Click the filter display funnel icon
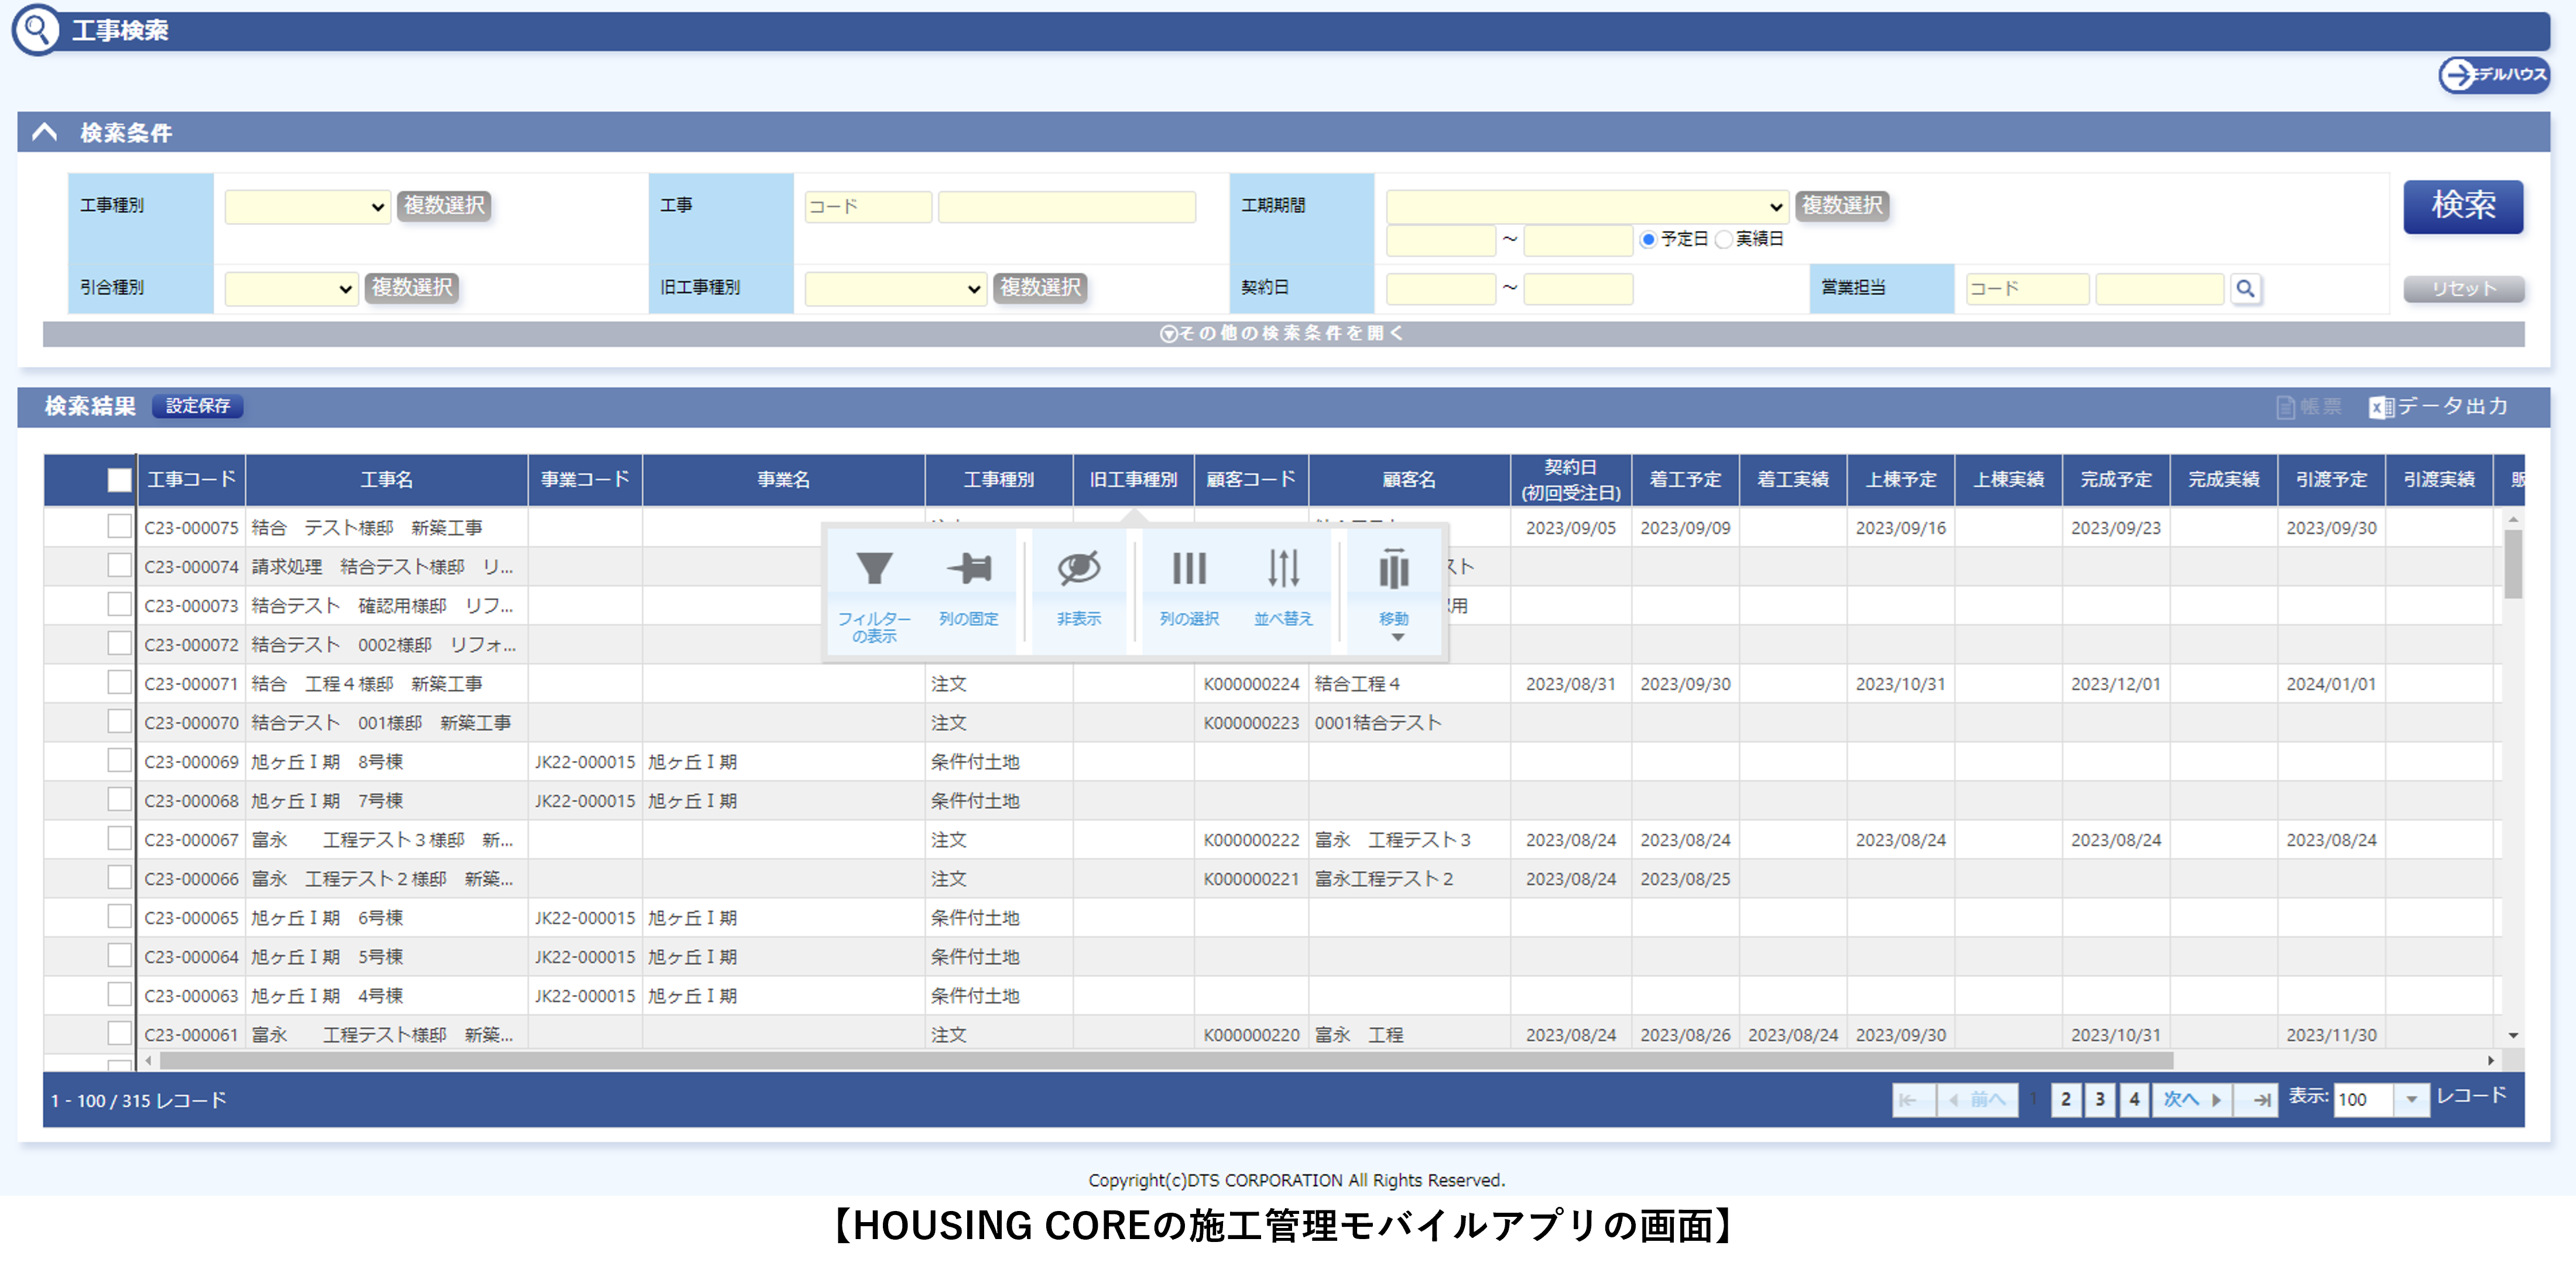Screen dimensions: 2576x1273 click(874, 569)
